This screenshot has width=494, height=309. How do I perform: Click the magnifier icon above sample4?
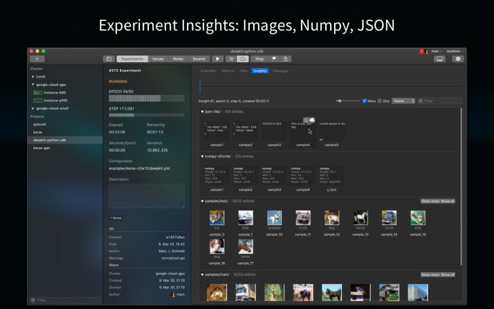tap(306, 120)
